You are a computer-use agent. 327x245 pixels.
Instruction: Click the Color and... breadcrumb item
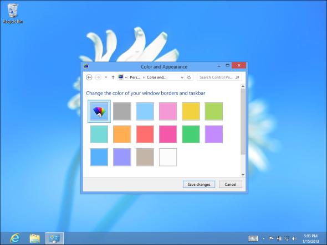(157, 77)
